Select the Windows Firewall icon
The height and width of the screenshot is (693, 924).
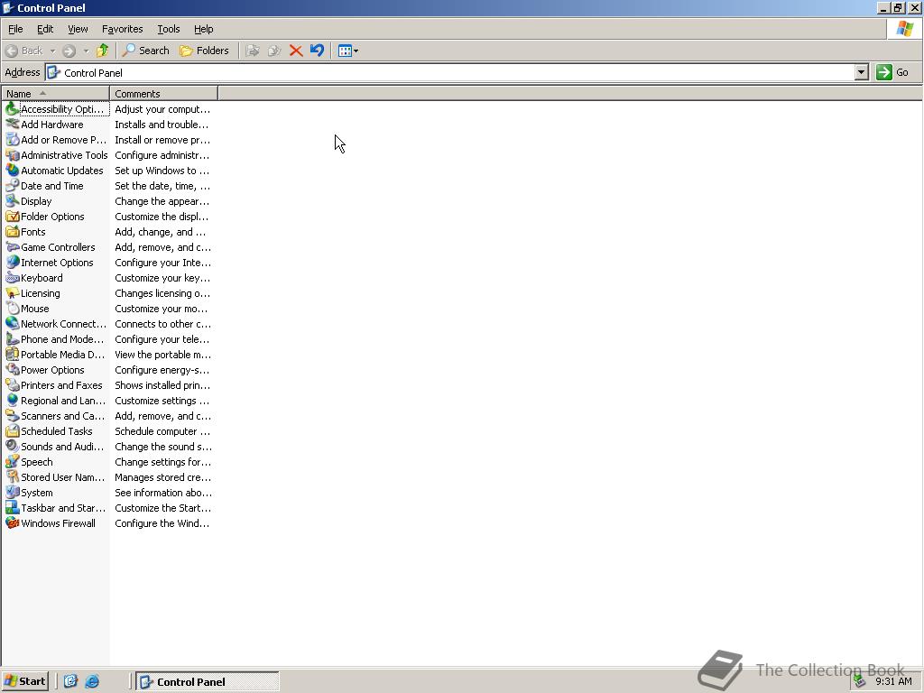[x=12, y=522]
